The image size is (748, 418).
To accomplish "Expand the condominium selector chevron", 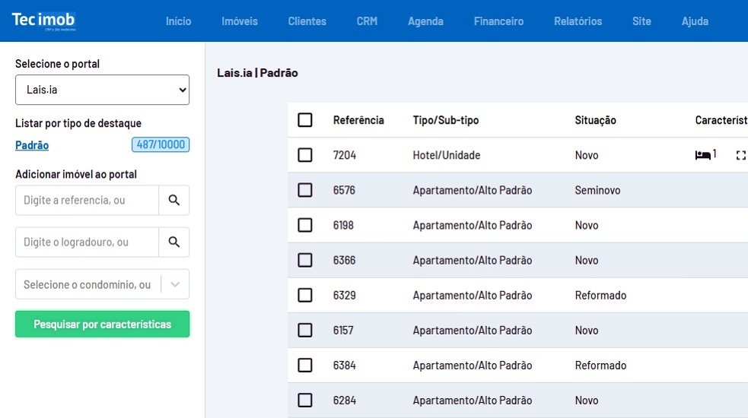I will (x=175, y=284).
